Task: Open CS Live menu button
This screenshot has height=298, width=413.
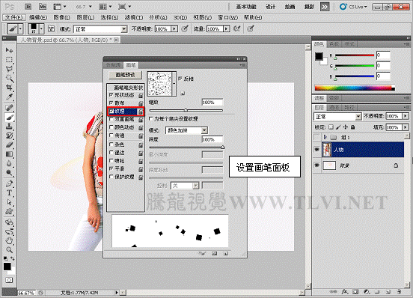Action: click(353, 7)
